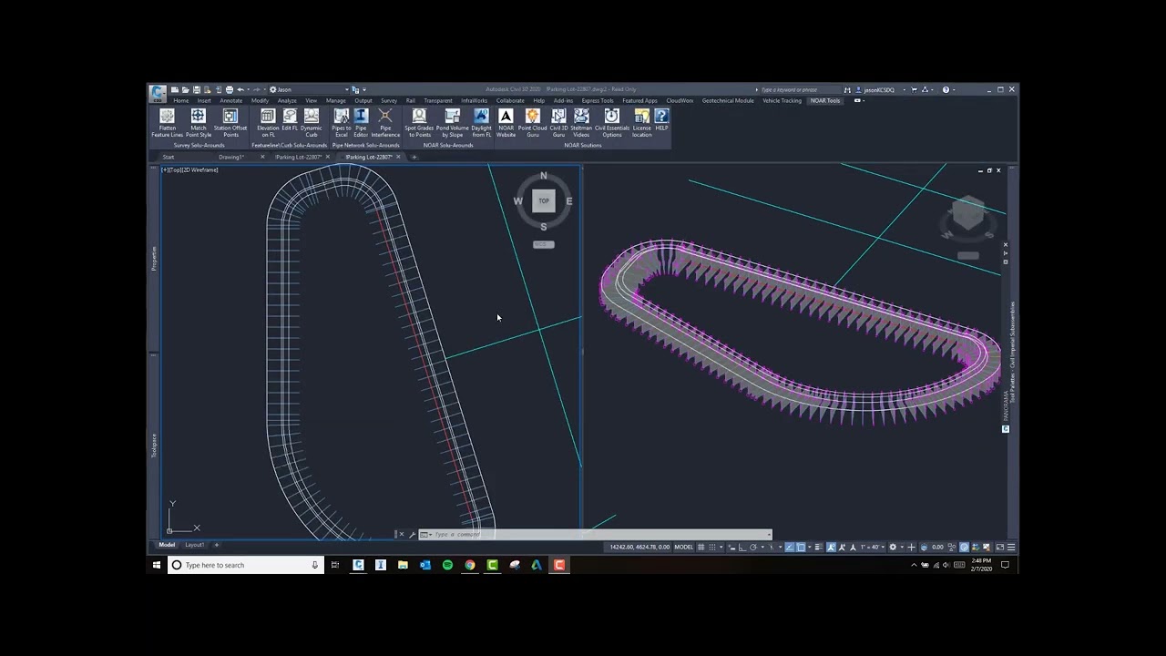Image resolution: width=1166 pixels, height=656 pixels.
Task: Select the Survey ribbon tab
Action: click(x=389, y=100)
